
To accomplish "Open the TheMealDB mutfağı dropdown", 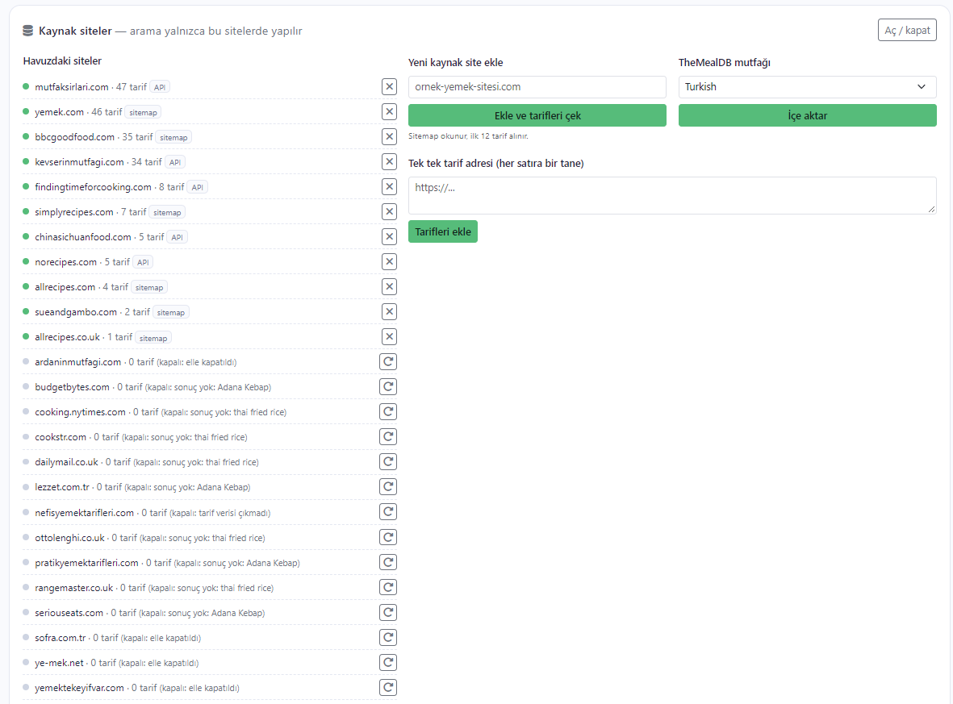I will point(807,87).
